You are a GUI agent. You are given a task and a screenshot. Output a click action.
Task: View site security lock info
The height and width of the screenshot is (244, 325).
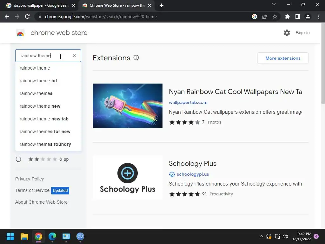click(40, 17)
